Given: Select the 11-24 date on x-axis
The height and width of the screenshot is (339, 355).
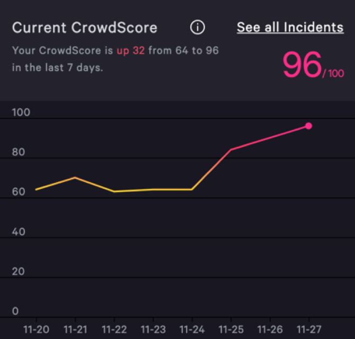Looking at the screenshot, I should pos(192,329).
